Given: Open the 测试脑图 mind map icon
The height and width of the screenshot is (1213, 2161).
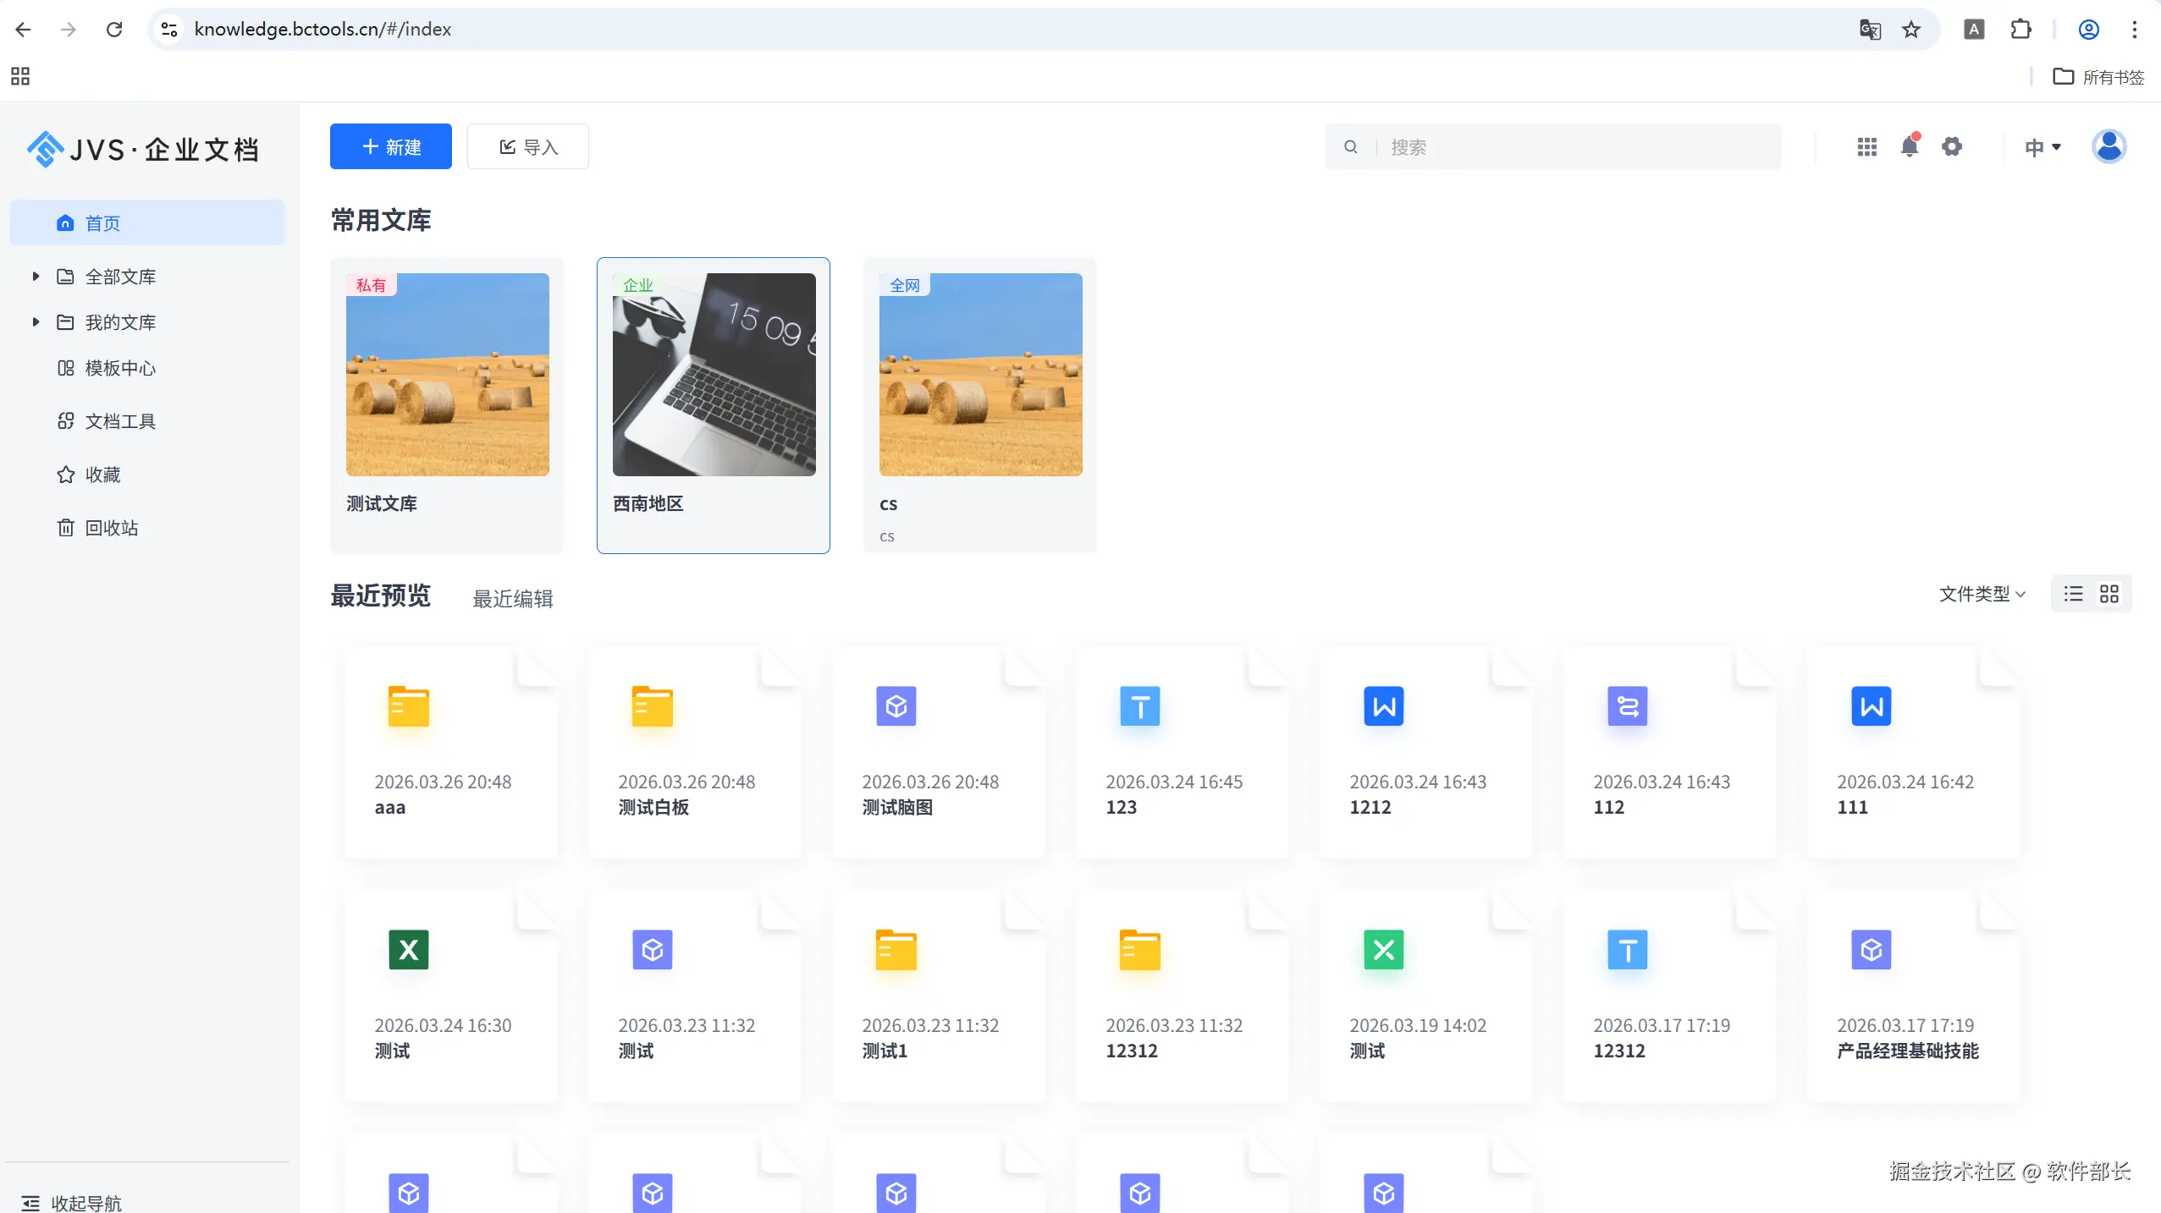Looking at the screenshot, I should click(896, 706).
